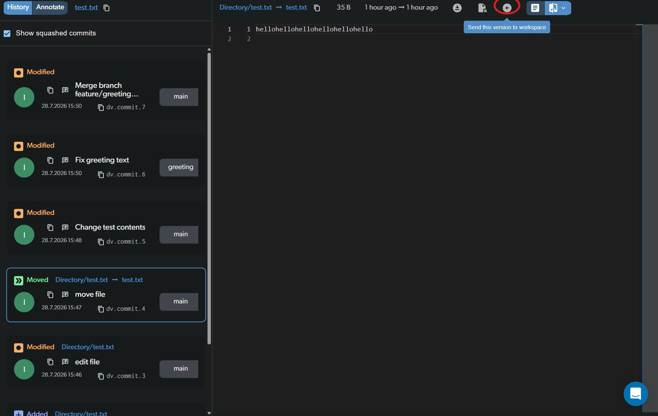Switch to single file view mode
The image size is (658, 416).
[535, 8]
